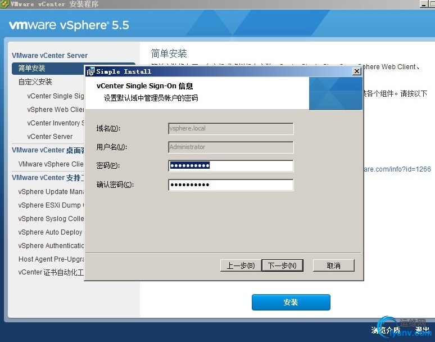Select vCenter Inventory Service sidebar item
Screen dimensions: 435x342
[56, 123]
